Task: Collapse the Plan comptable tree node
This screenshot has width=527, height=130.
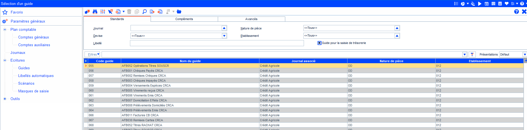Action: 5,29
